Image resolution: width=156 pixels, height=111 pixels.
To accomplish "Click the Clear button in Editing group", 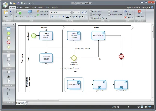I will 128,17.
